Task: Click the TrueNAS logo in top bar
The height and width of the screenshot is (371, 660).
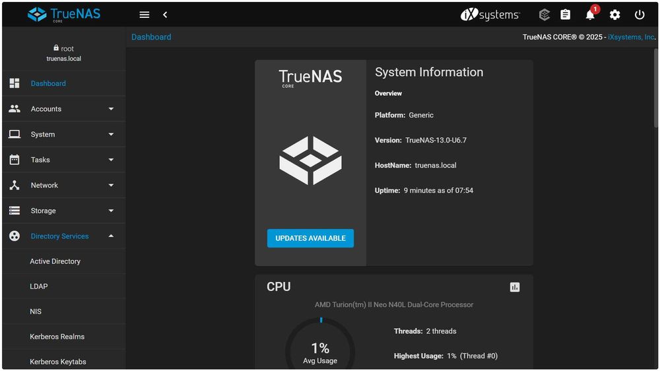Action: pyautogui.click(x=64, y=15)
